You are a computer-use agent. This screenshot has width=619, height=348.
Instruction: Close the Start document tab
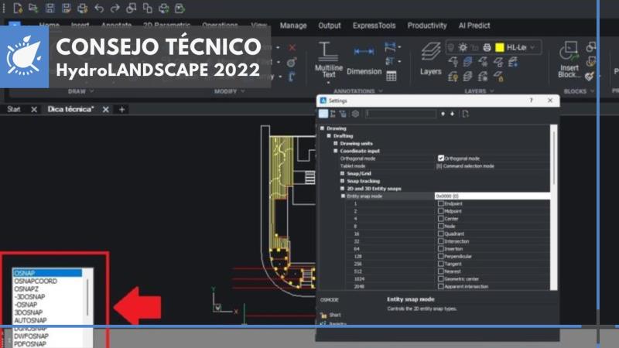click(x=34, y=109)
